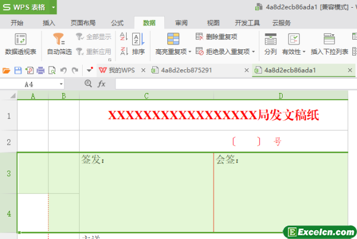Click the Name Box showing A4
This screenshot has width=357, height=239.
(x=29, y=84)
